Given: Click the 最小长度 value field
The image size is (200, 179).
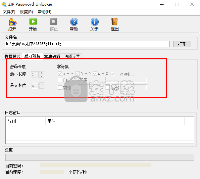Looking at the screenshot, I should pos(35,74).
